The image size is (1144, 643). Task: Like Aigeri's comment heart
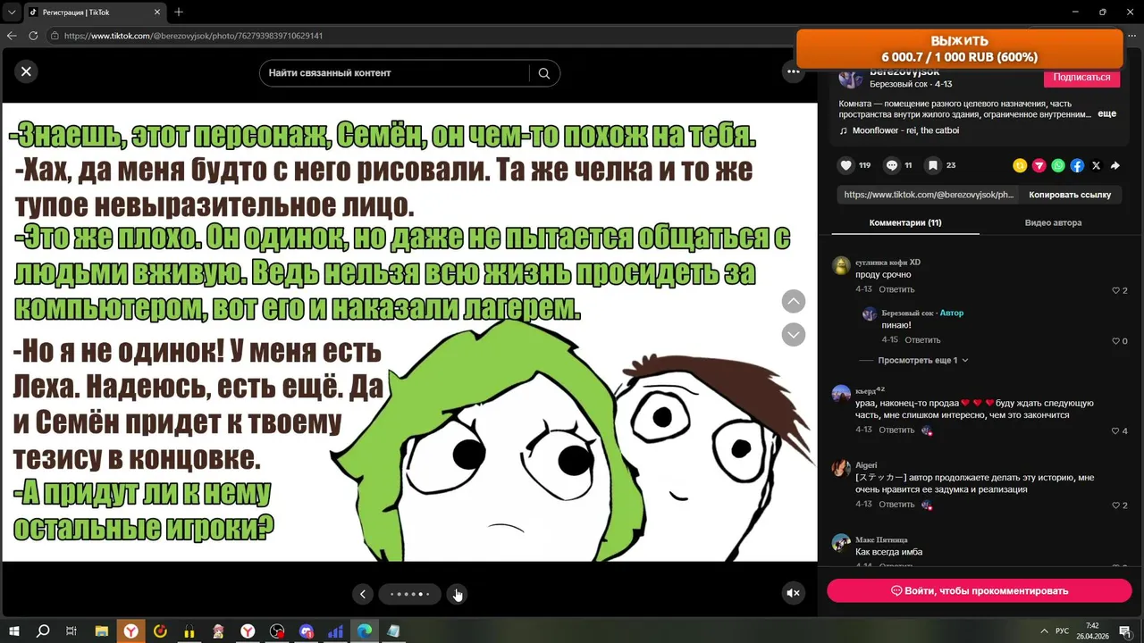1115,505
